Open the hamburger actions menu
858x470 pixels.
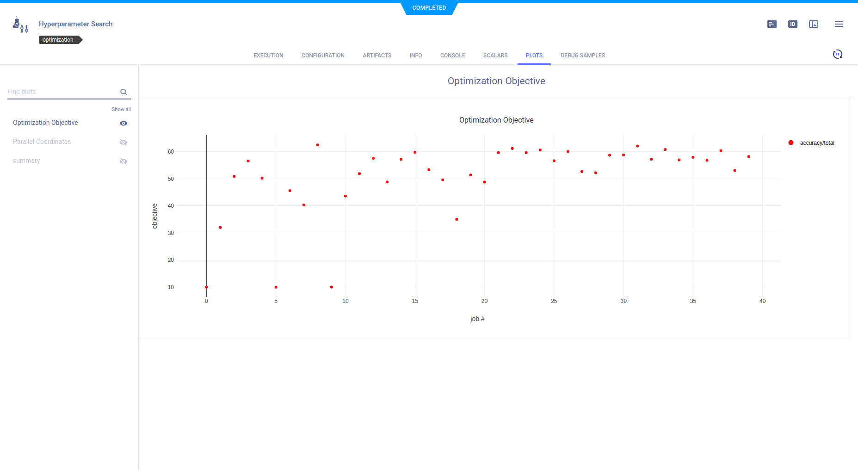pyautogui.click(x=839, y=24)
